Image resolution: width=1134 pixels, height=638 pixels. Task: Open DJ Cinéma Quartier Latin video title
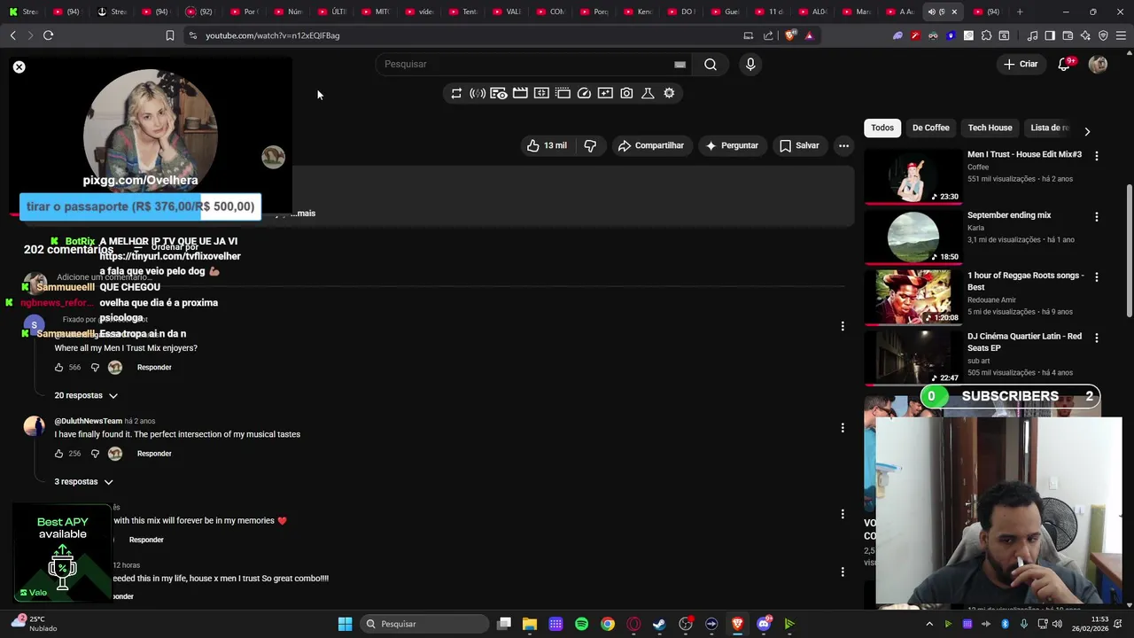tap(1024, 342)
